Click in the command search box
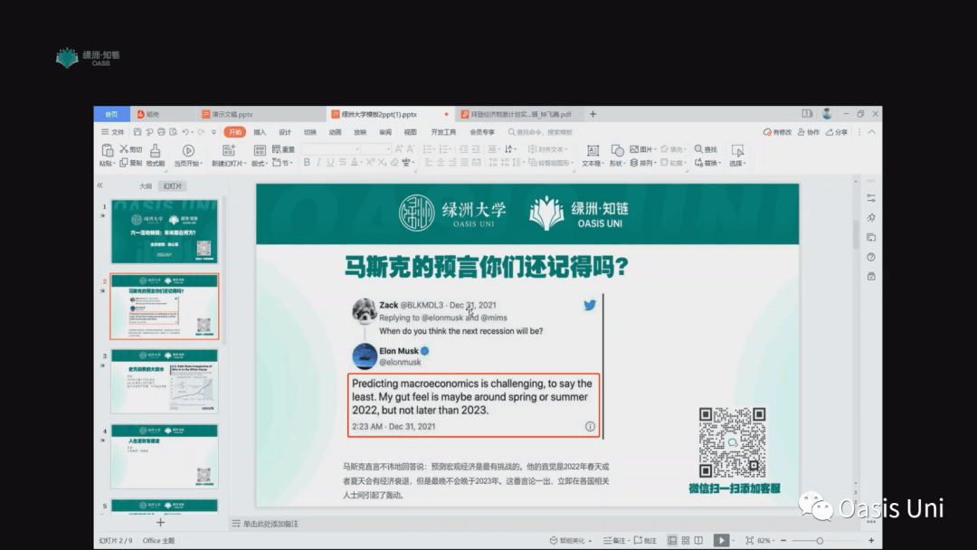Viewport: 977px width, 550px height. click(x=539, y=132)
